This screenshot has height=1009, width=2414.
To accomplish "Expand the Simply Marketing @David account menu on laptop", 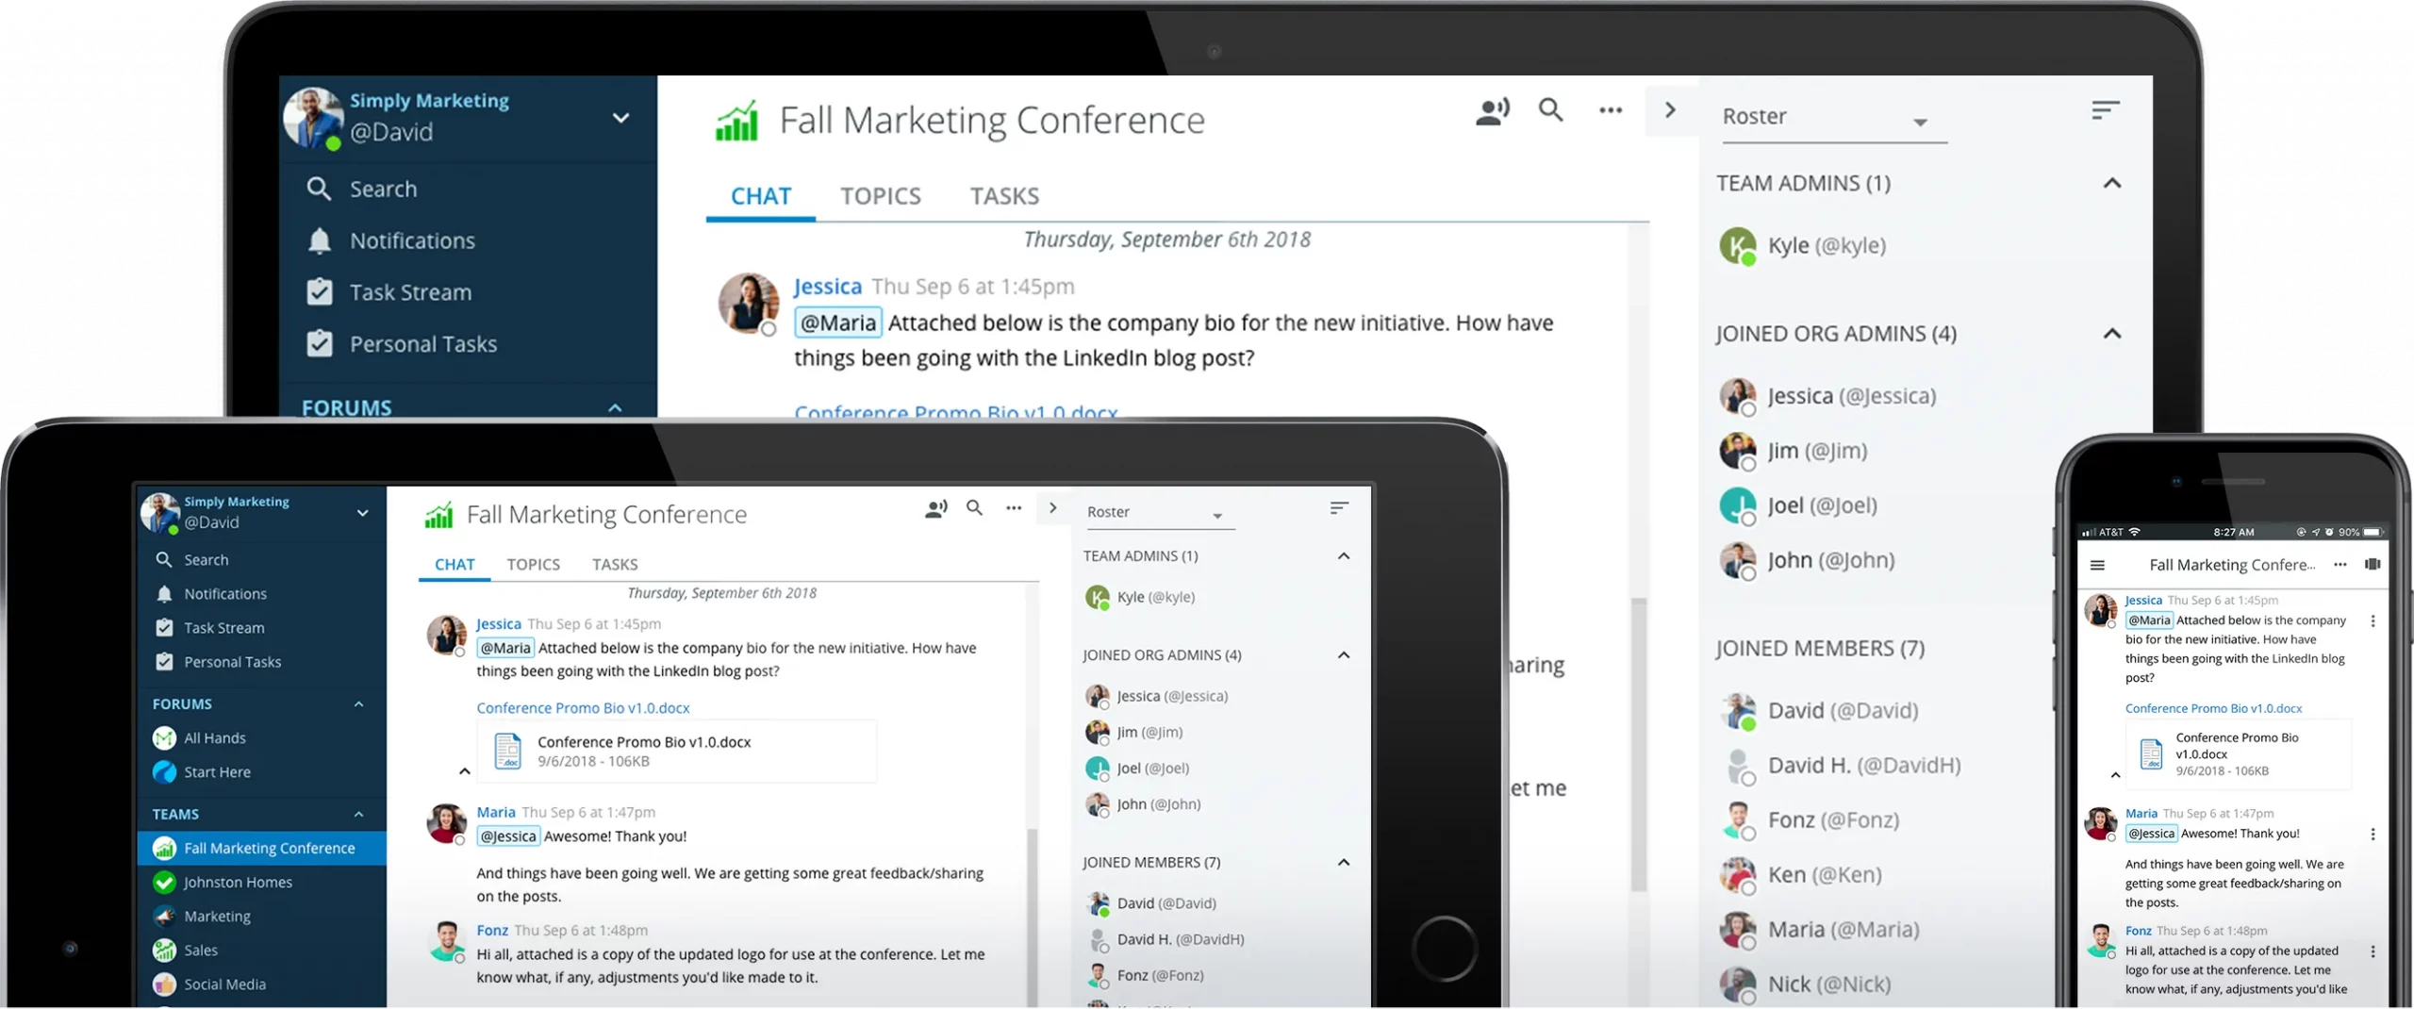I will click(x=620, y=118).
